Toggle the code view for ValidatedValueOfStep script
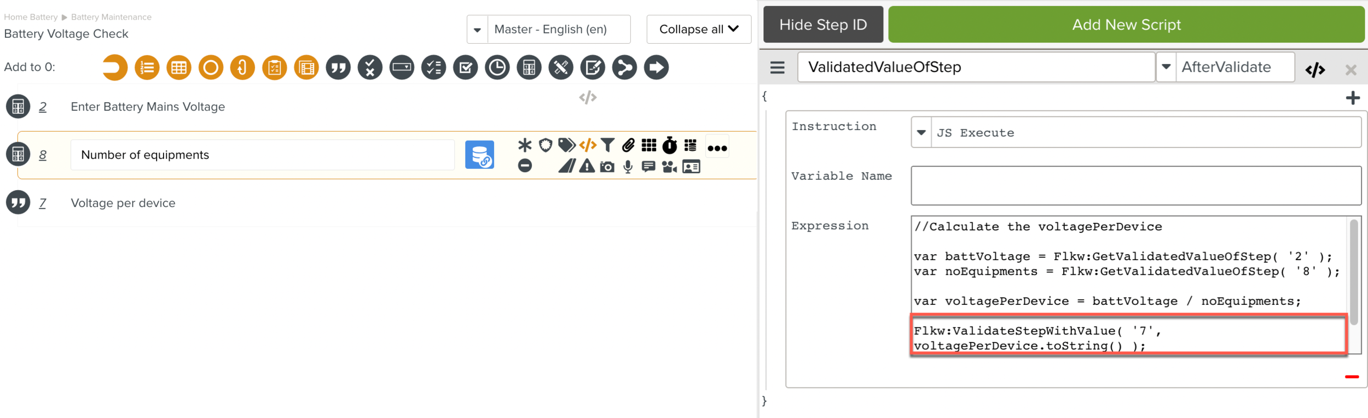This screenshot has width=1368, height=418. (1314, 69)
